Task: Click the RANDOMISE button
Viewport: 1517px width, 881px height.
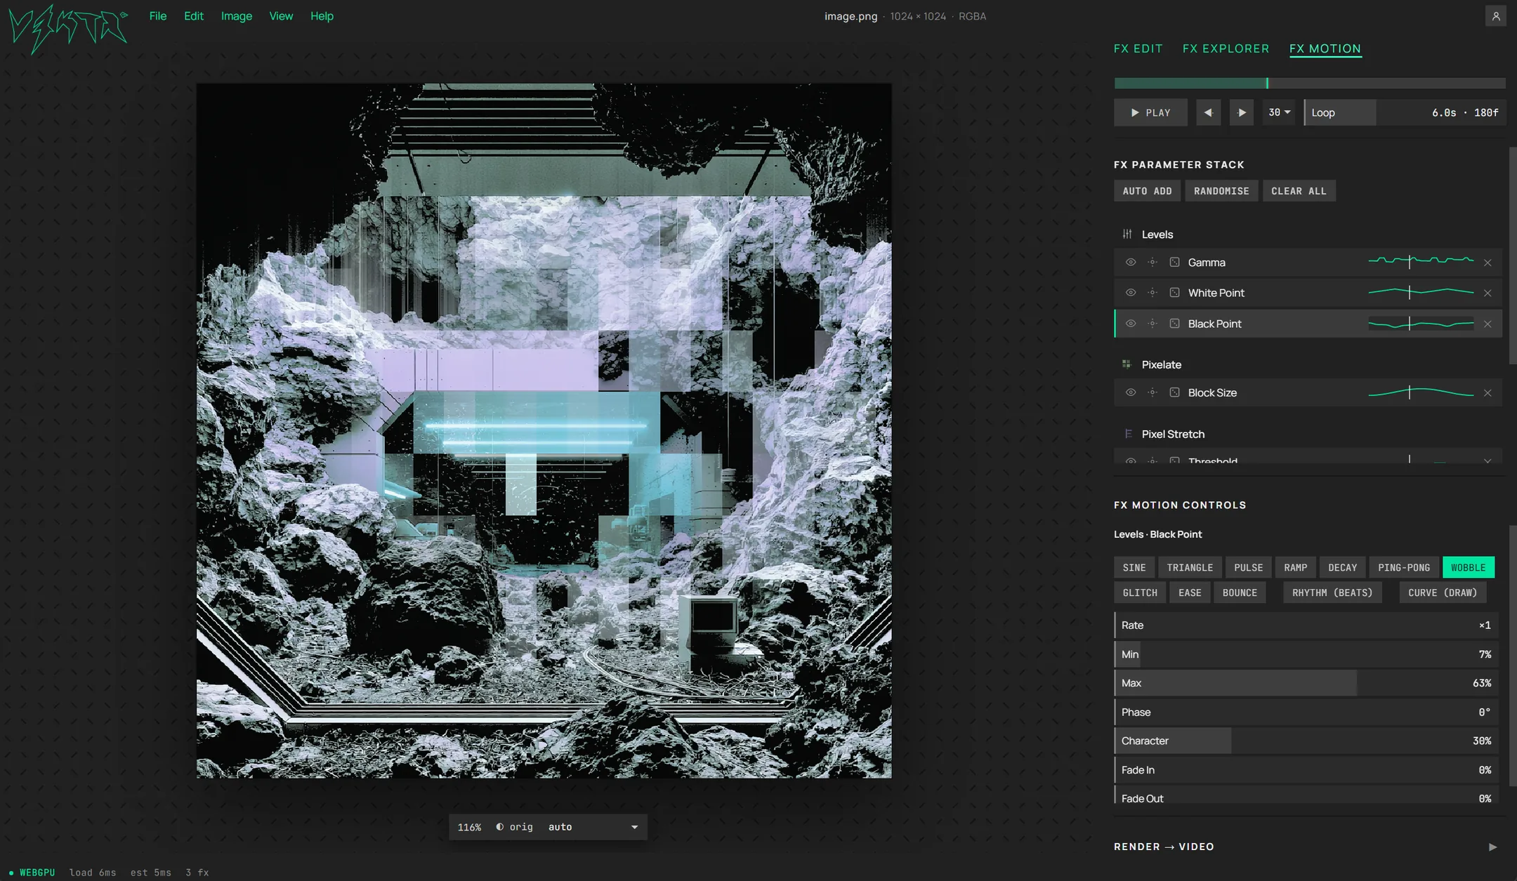Action: tap(1221, 191)
